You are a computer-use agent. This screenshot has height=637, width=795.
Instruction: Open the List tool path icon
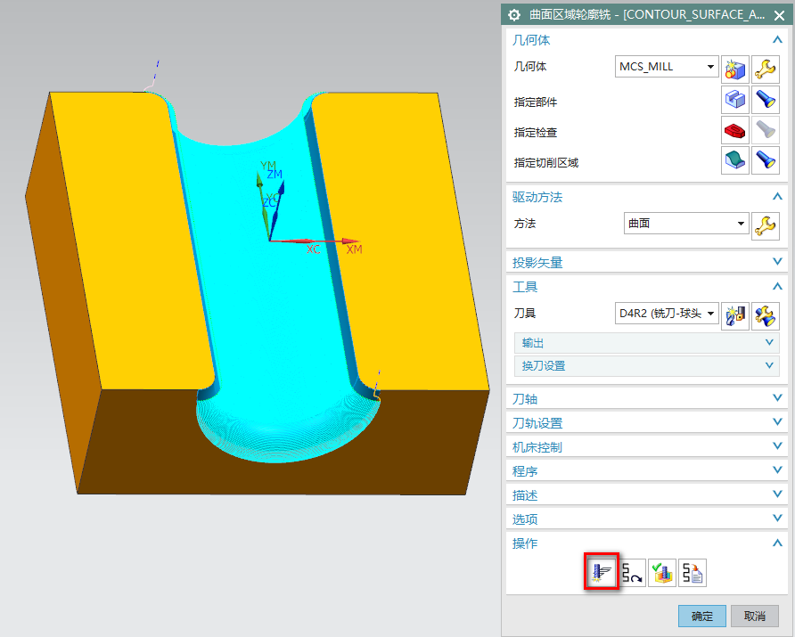692,572
